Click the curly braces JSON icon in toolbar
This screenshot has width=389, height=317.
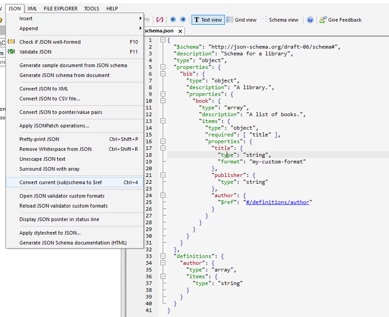coord(160,19)
